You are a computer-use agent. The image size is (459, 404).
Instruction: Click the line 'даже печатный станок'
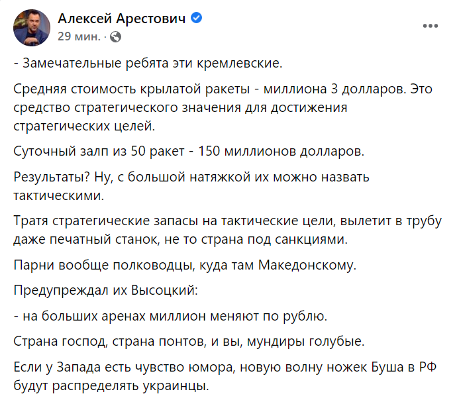(x=181, y=240)
